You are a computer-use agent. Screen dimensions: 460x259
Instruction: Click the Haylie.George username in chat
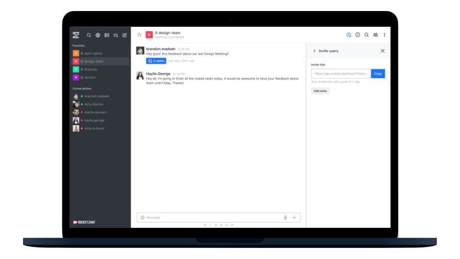click(x=158, y=74)
